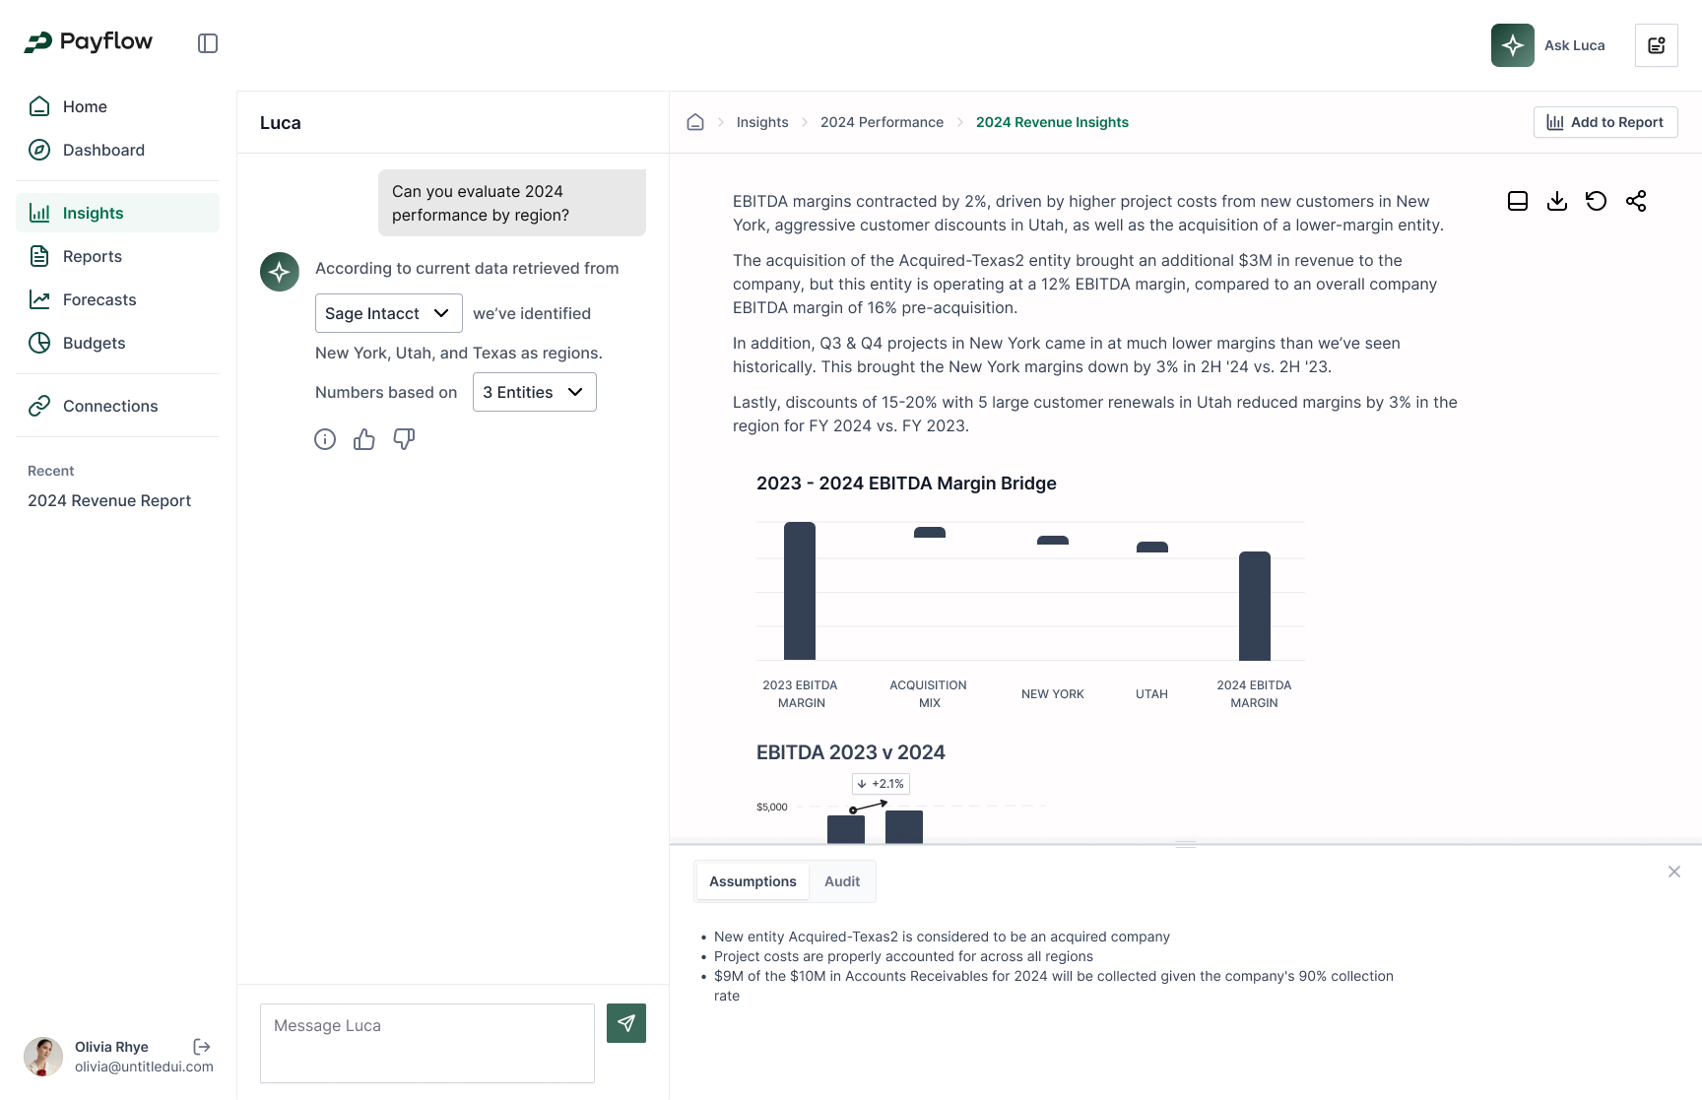
Task: Expand the 3 Entities dropdown
Action: coord(534,392)
